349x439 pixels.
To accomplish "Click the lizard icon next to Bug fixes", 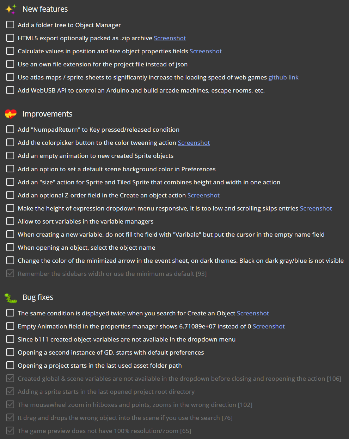I will (10, 297).
